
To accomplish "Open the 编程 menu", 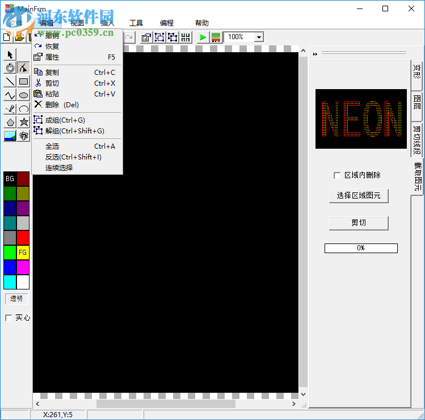I will tap(167, 23).
